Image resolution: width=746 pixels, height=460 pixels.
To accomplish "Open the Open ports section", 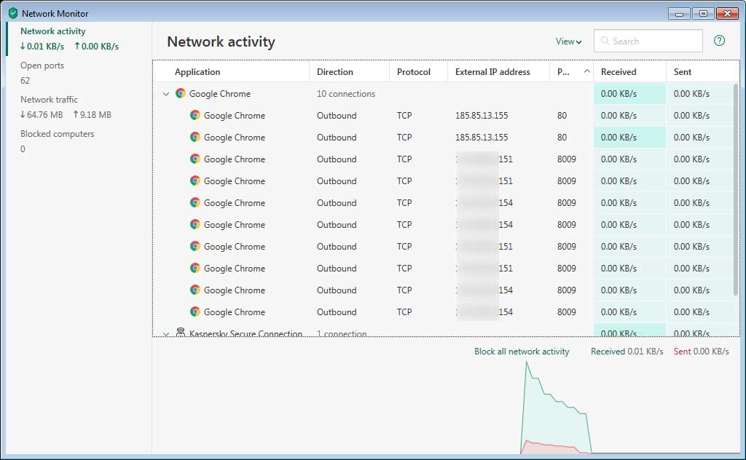I will [78, 73].
